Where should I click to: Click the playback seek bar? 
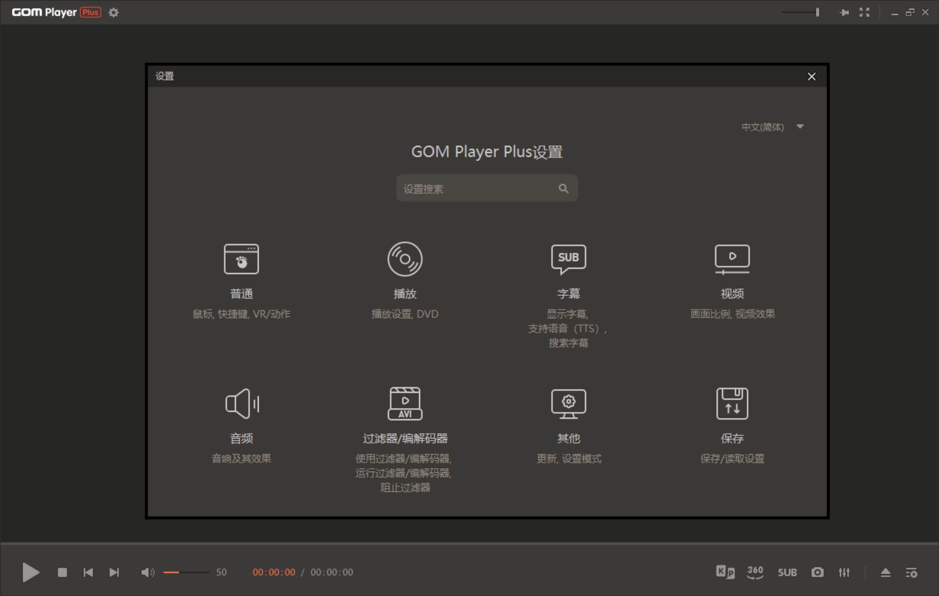click(x=469, y=543)
